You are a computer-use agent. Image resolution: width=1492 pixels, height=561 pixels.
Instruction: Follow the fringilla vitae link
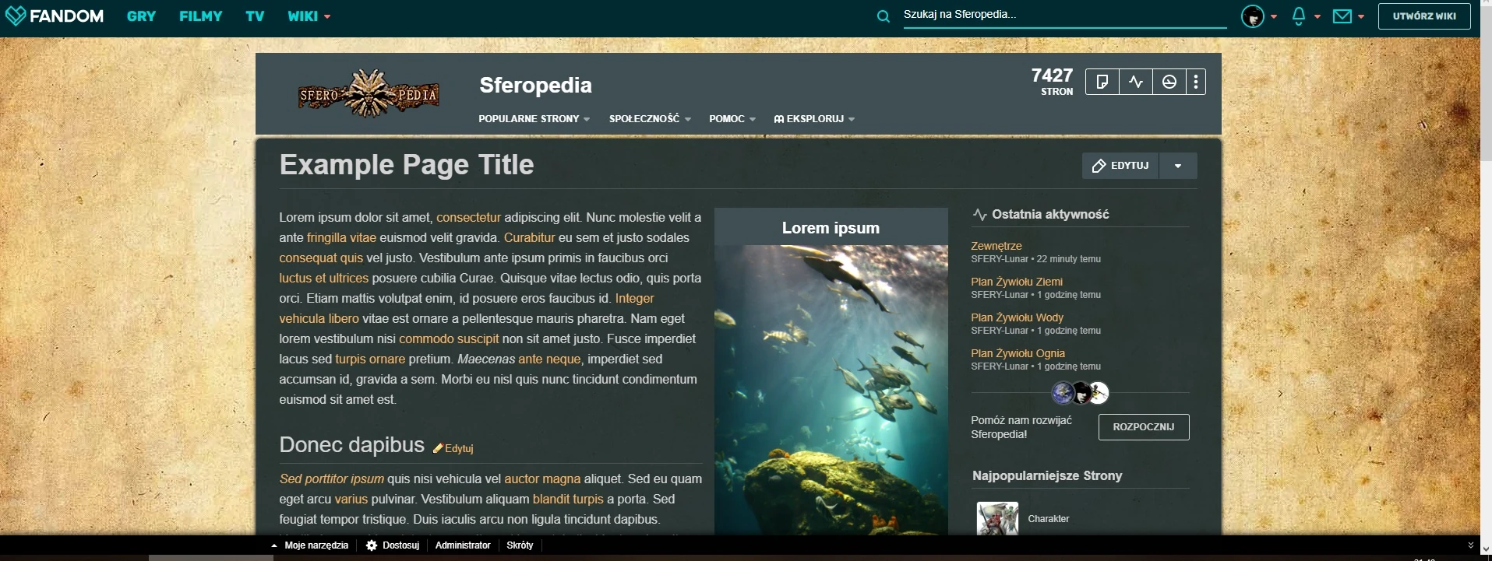tap(341, 238)
